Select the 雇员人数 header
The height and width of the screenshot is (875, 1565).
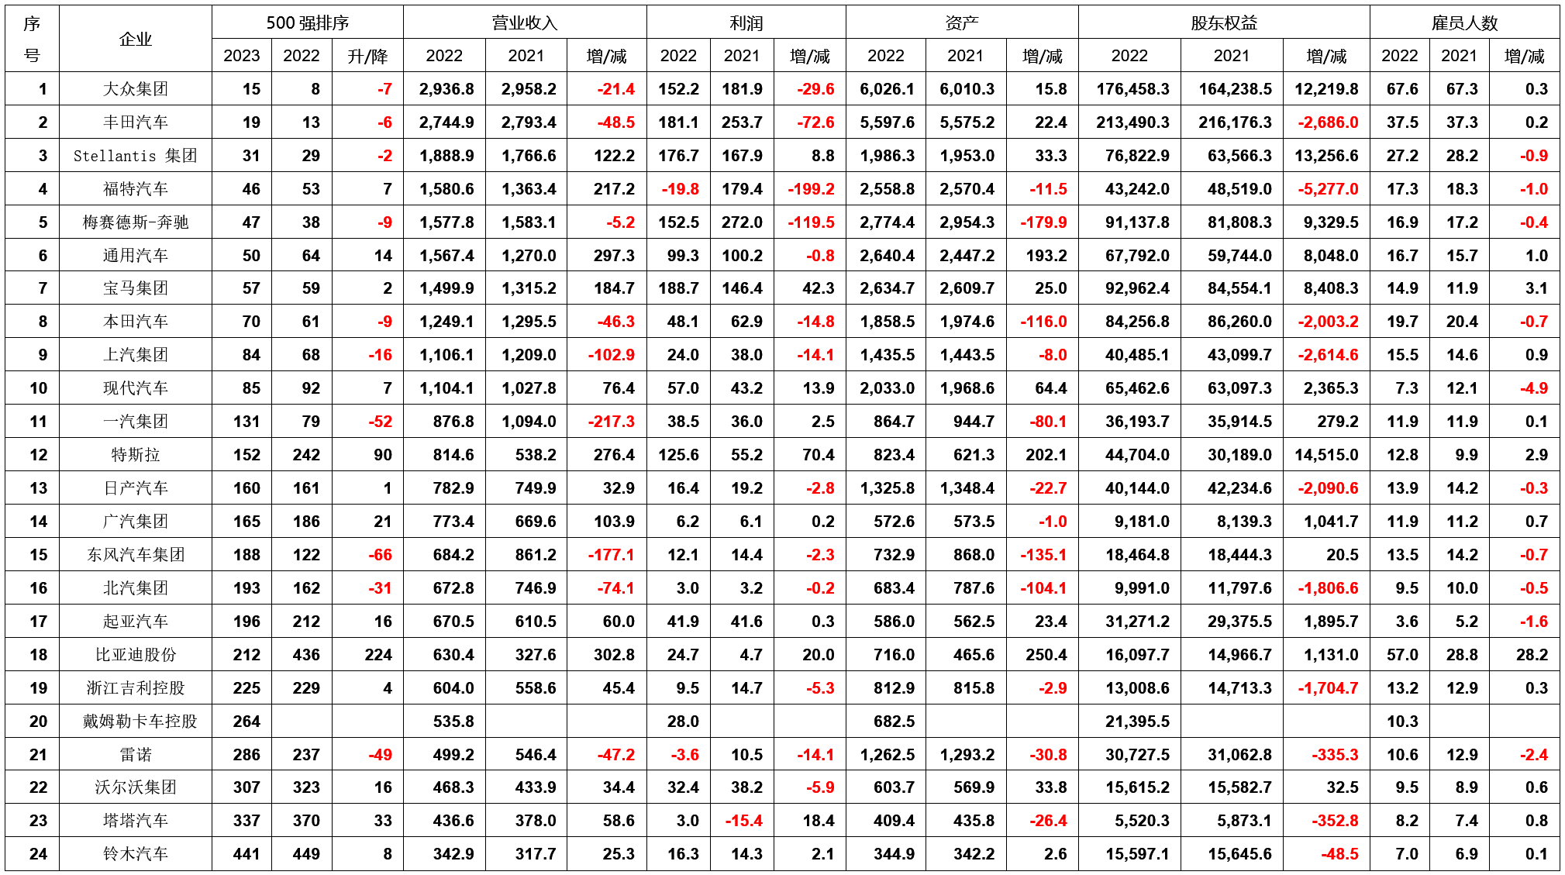[1464, 23]
